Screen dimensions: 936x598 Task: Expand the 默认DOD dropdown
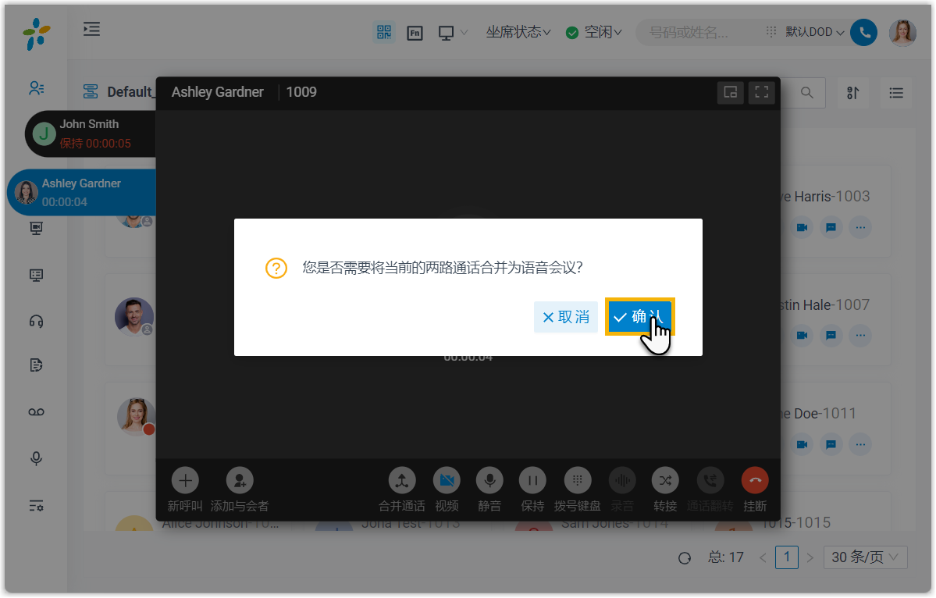click(814, 32)
